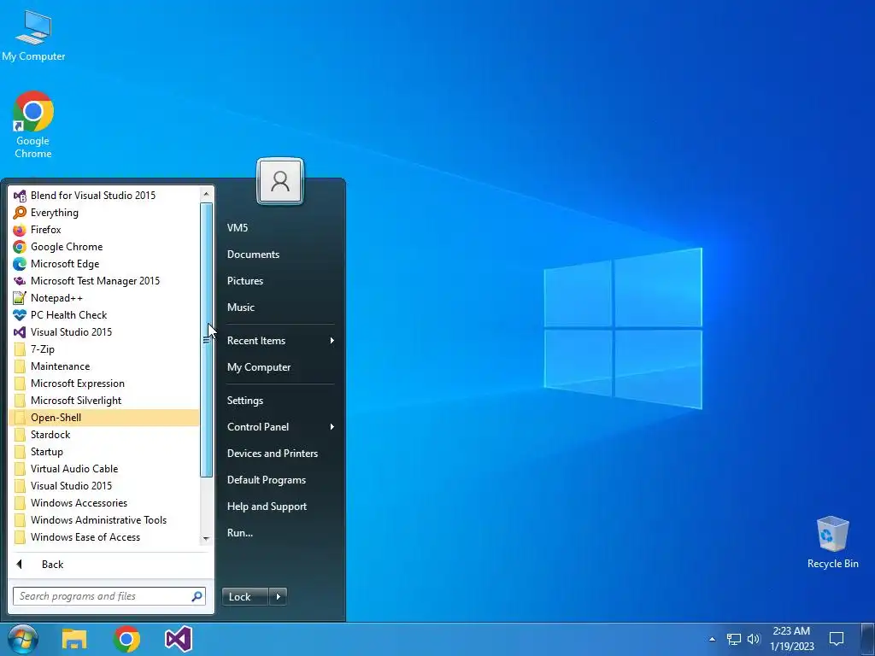This screenshot has height=656, width=875.
Task: Expand the Stardock folder
Action: click(103, 435)
